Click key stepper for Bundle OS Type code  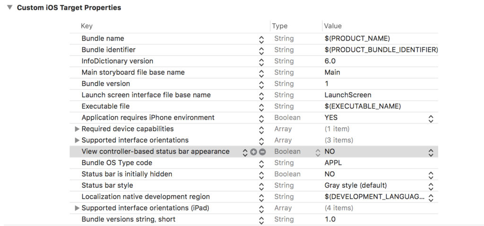[261, 164]
